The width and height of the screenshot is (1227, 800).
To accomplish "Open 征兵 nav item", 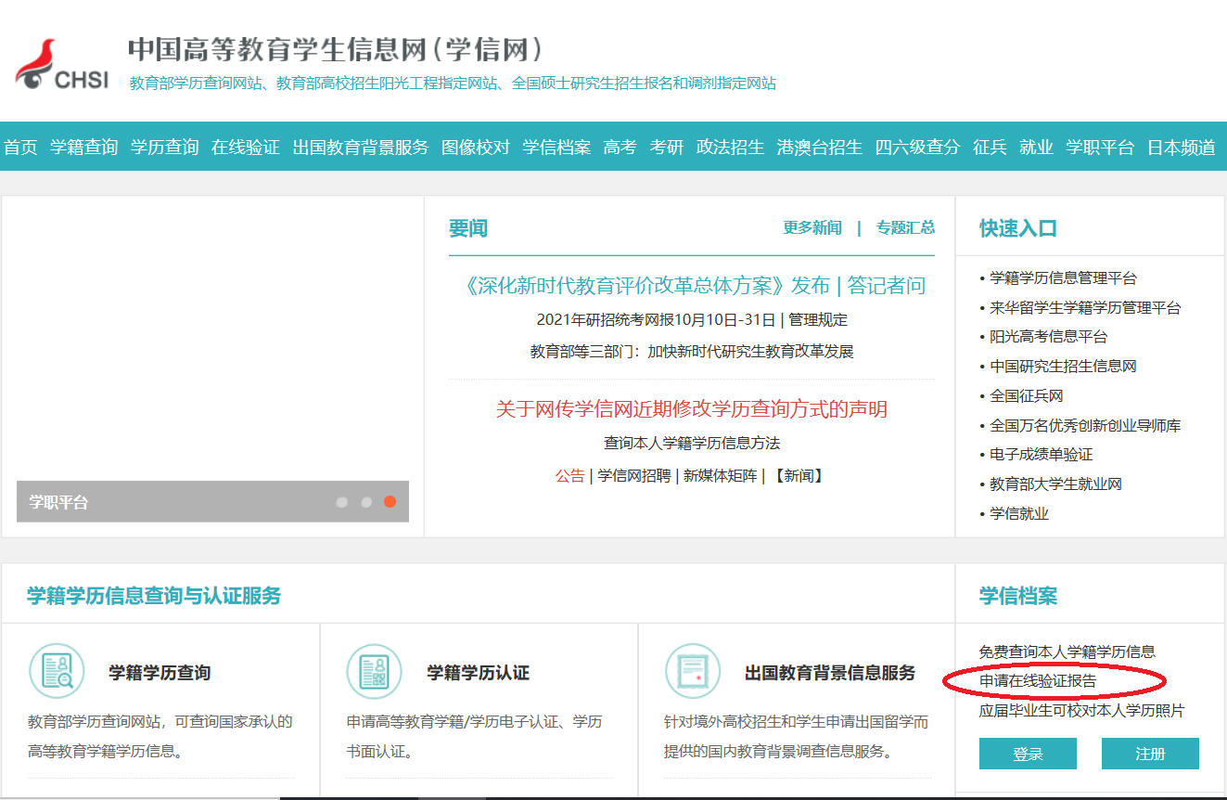I will point(990,147).
